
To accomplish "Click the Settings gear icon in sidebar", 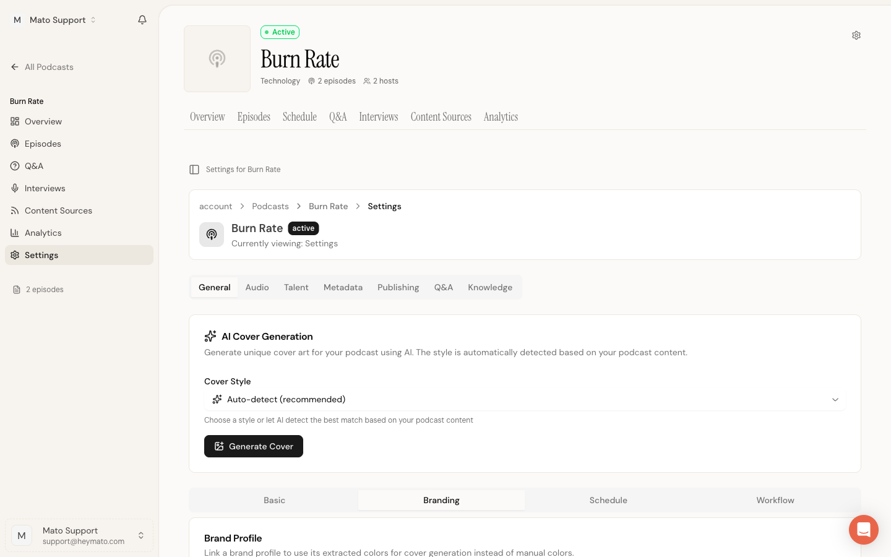I will (15, 255).
